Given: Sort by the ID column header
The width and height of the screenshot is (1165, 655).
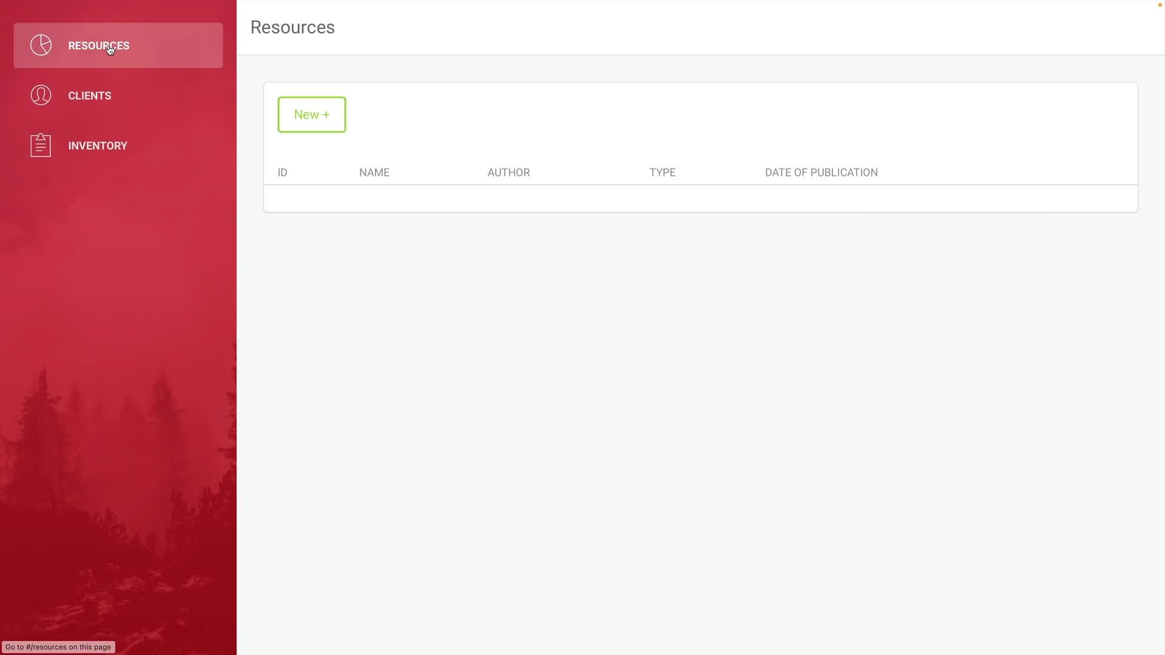Looking at the screenshot, I should tap(282, 173).
